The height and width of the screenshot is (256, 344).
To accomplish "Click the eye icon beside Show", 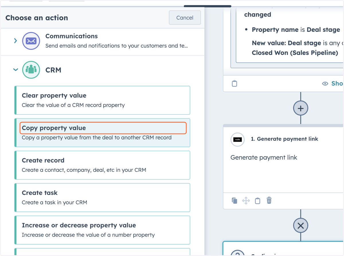I will pyautogui.click(x=325, y=83).
